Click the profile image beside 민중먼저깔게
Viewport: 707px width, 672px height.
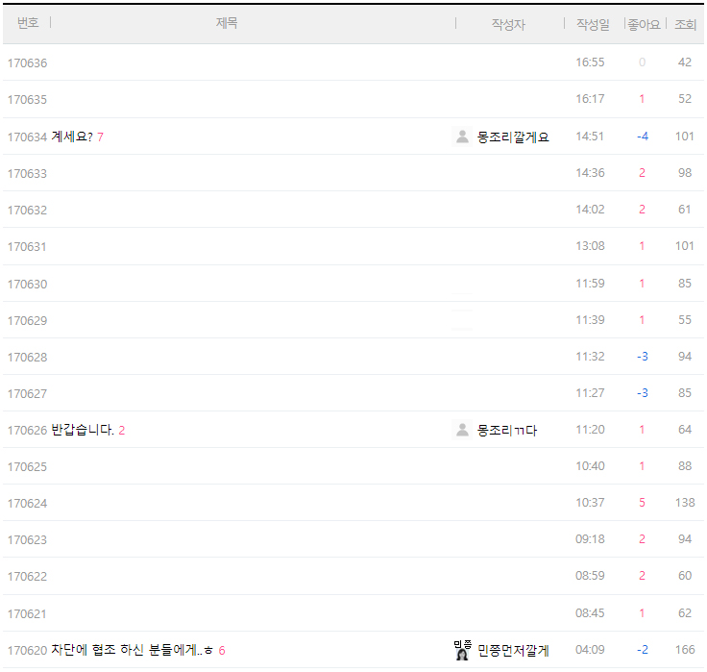pyautogui.click(x=462, y=650)
